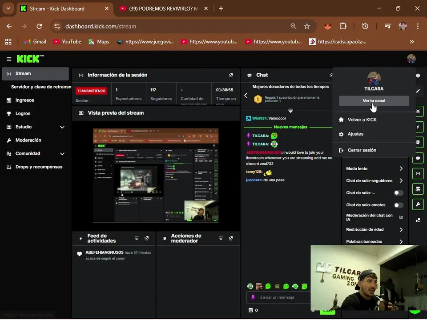Image resolution: width=427 pixels, height=320 pixels.
Task: Open the Chrome tab search dropdown
Action: click(x=8, y=8)
